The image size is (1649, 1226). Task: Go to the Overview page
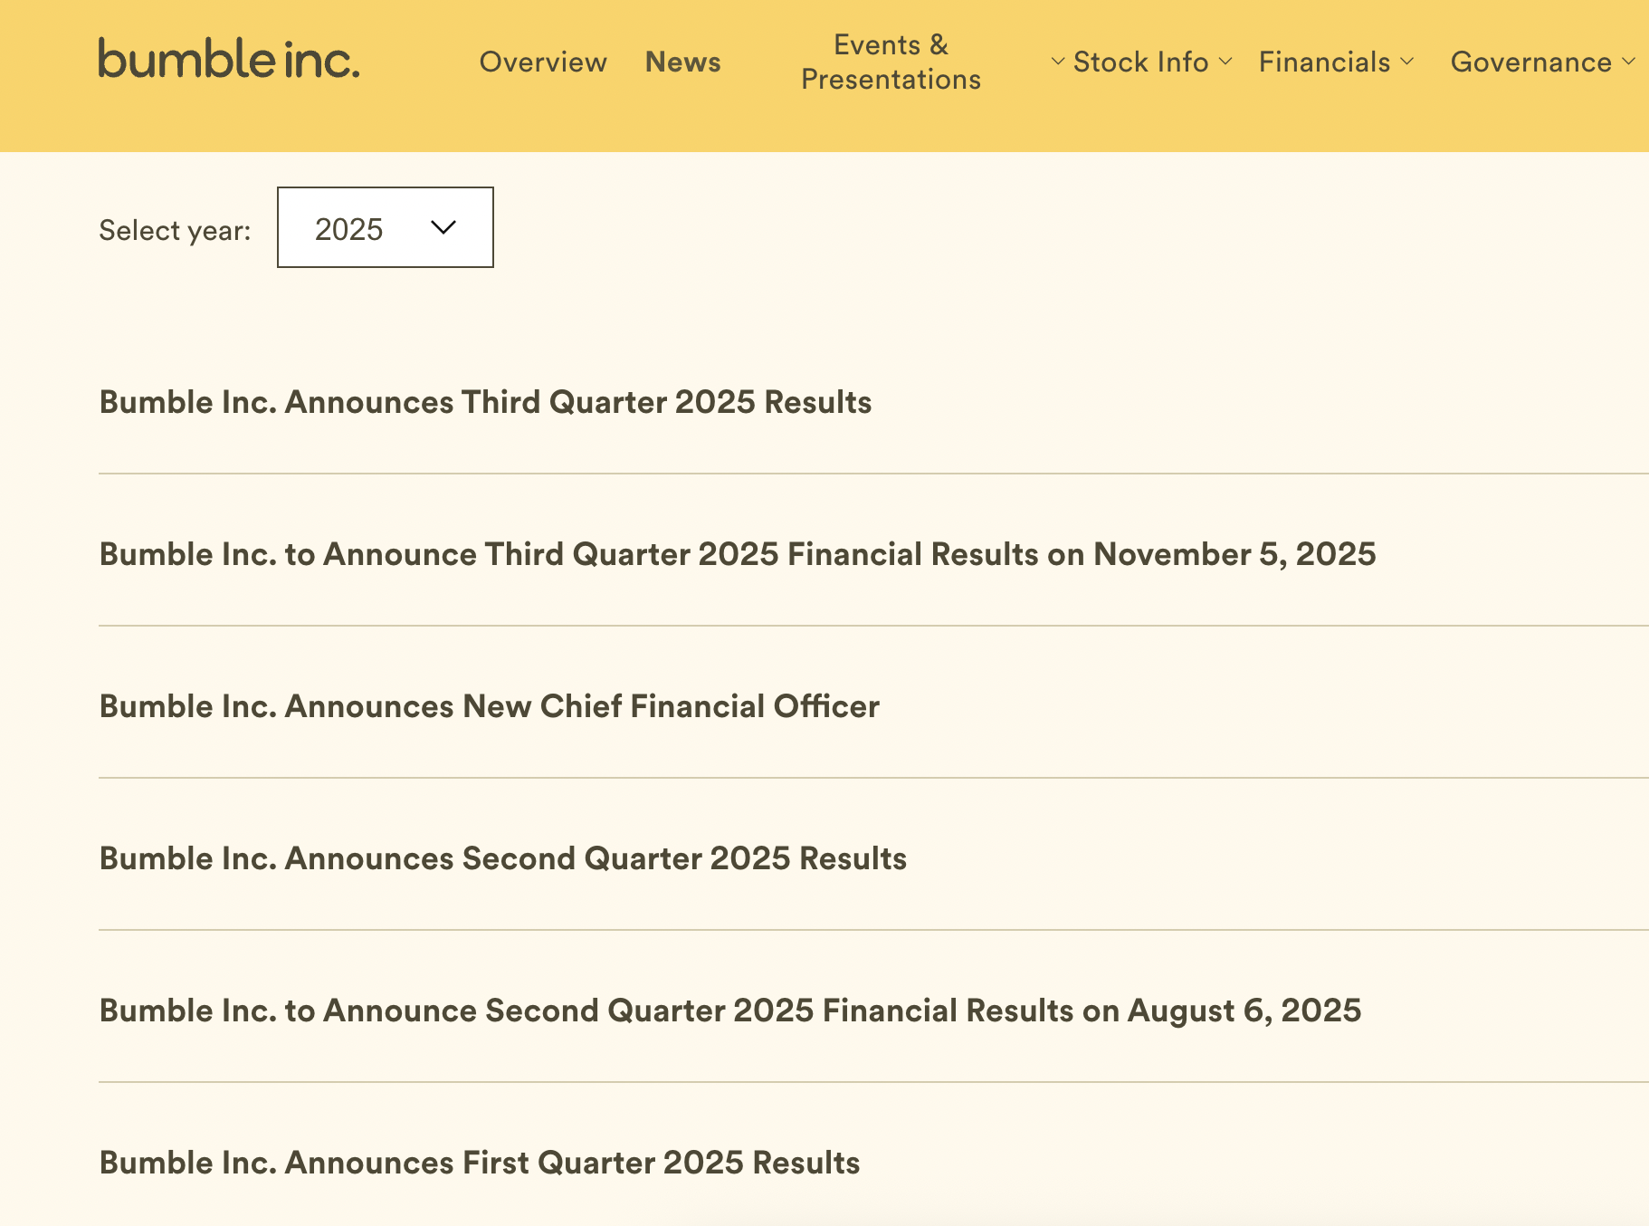click(x=542, y=62)
